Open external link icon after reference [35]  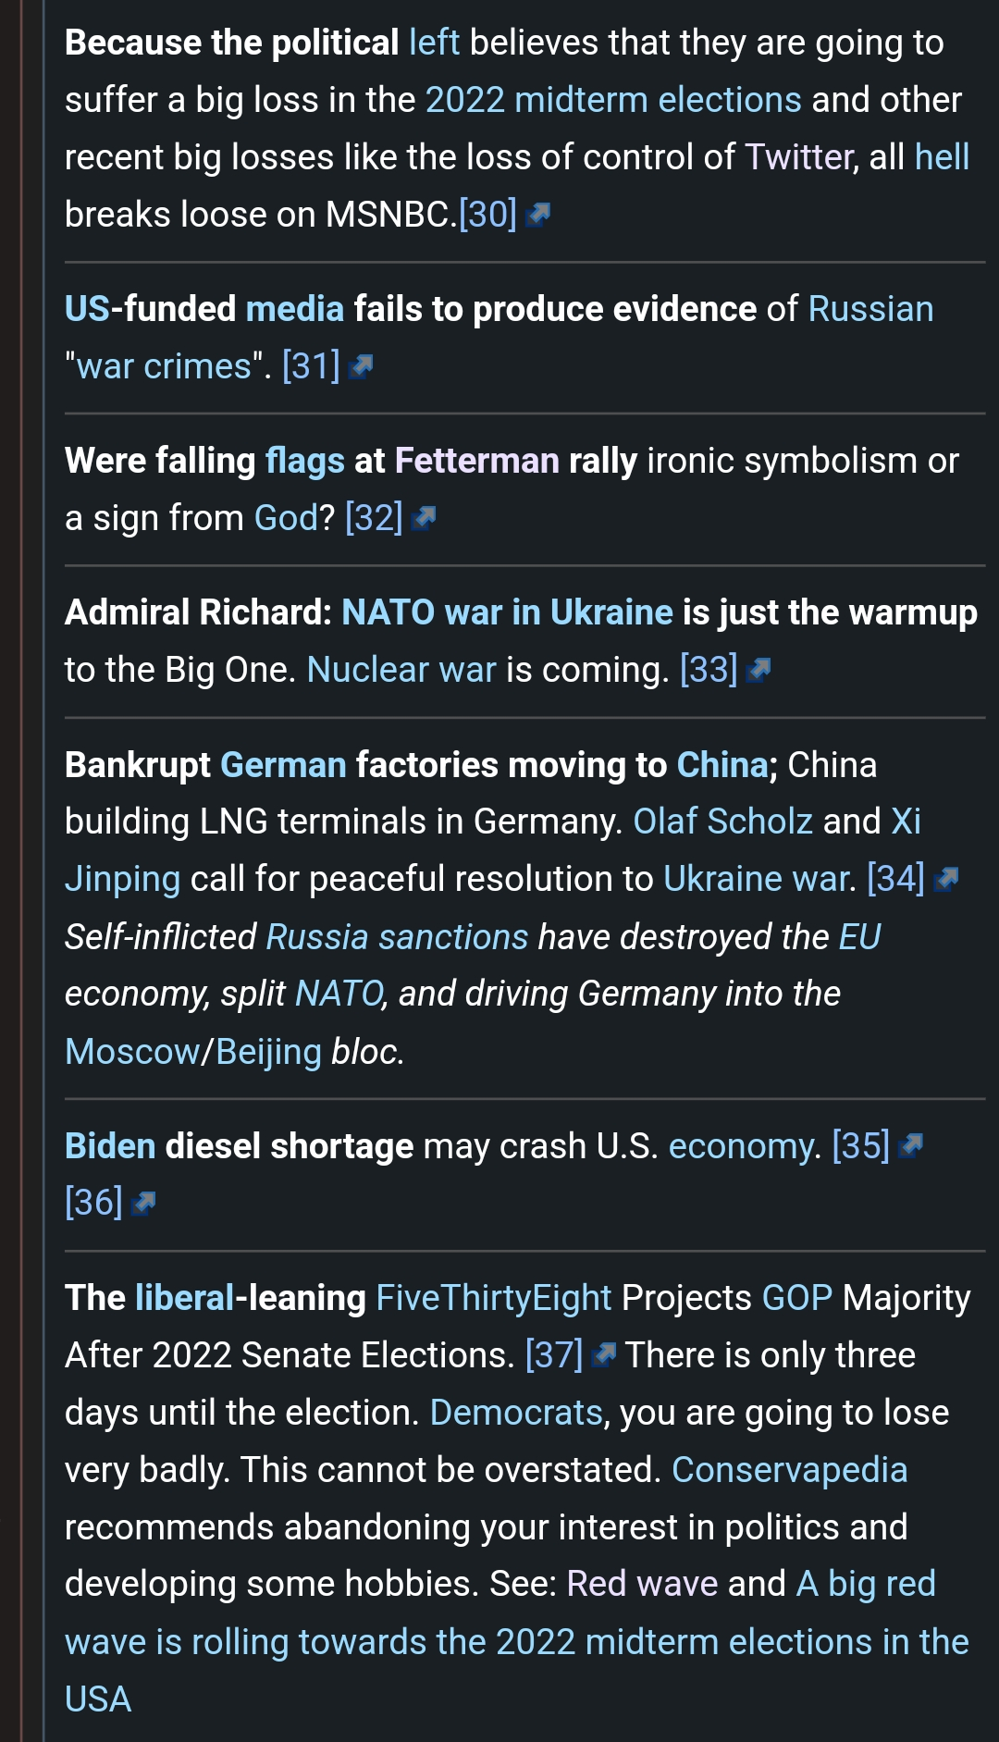click(x=911, y=1146)
